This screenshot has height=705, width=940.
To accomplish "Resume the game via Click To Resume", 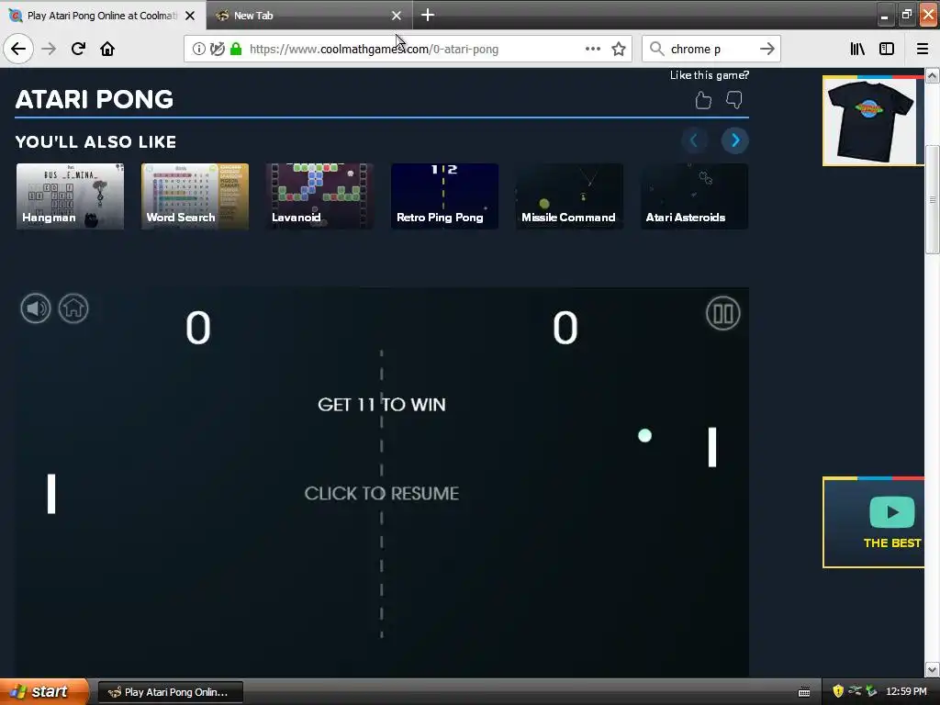I will 381,493.
